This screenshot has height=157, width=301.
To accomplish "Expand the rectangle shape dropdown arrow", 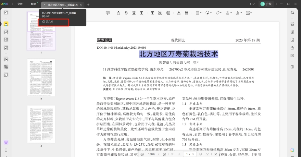I will point(201,13).
